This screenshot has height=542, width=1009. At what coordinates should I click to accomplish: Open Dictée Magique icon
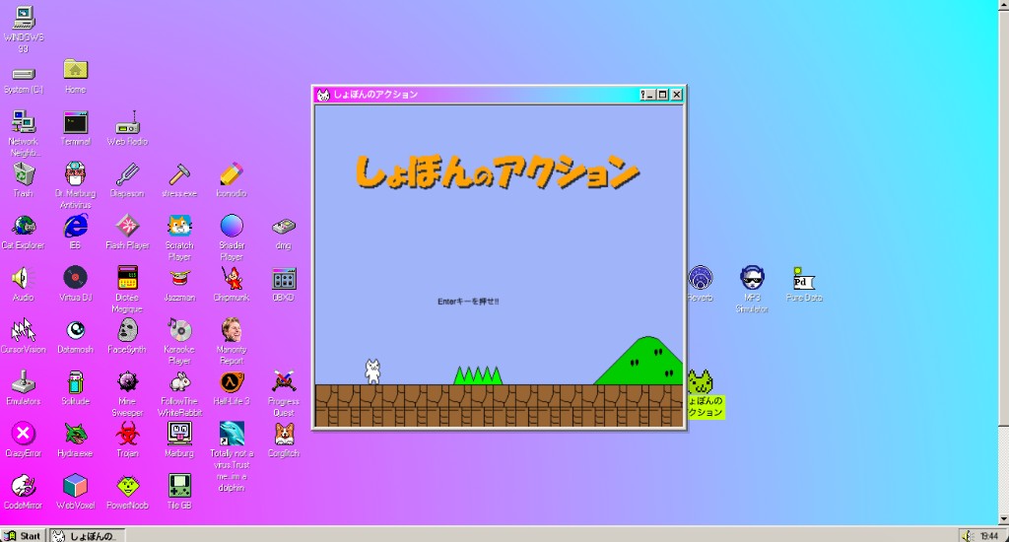pyautogui.click(x=127, y=278)
